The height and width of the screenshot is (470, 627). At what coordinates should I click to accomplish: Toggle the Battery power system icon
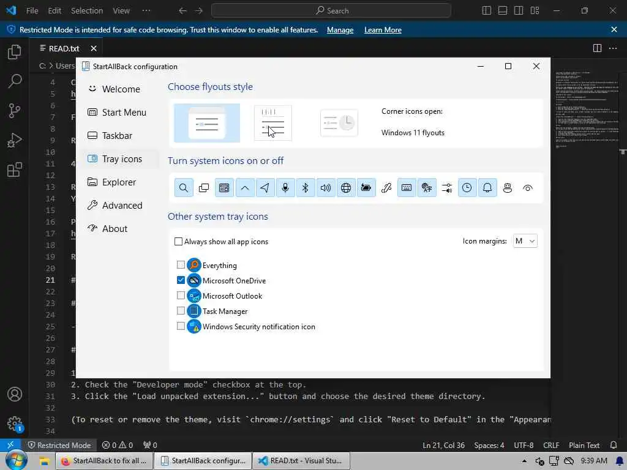click(366, 188)
